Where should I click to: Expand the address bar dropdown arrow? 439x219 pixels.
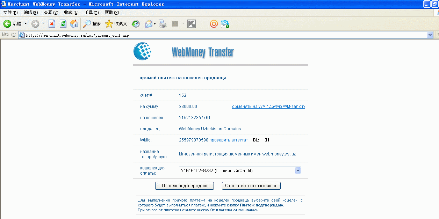click(430, 35)
